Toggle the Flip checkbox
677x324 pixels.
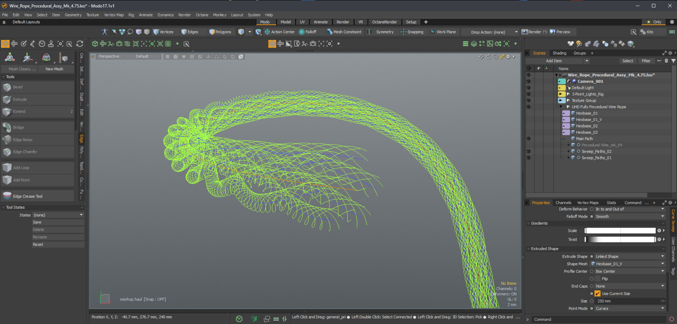[597, 279]
